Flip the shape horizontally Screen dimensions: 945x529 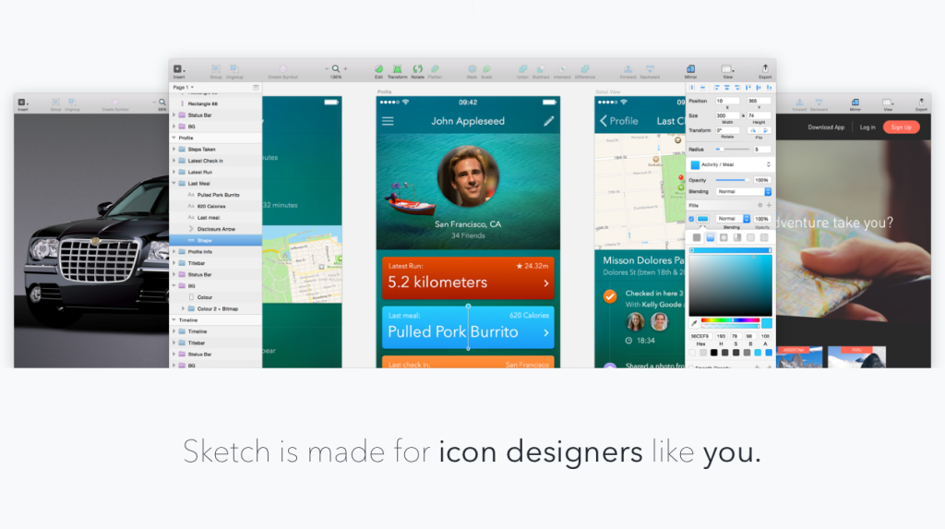(753, 130)
